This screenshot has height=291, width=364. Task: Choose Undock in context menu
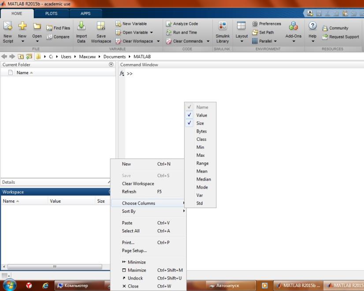pyautogui.click(x=148, y=278)
